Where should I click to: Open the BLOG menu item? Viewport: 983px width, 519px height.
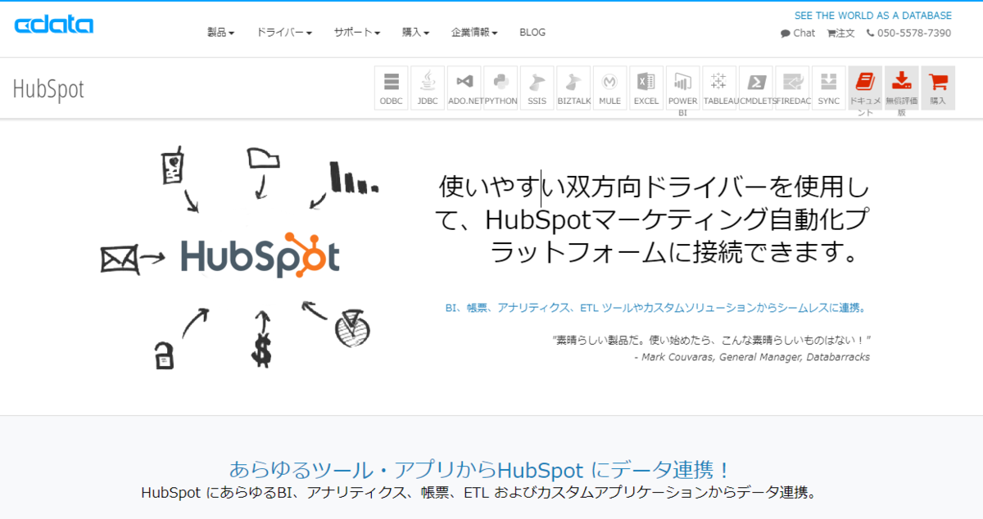click(x=532, y=33)
